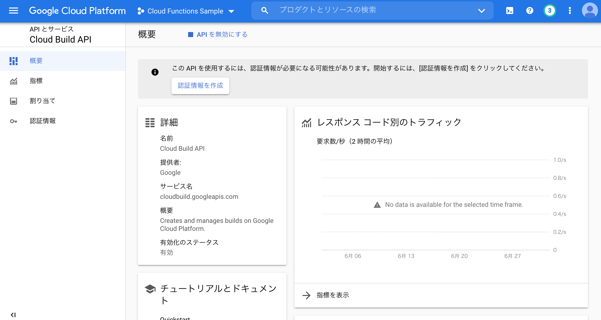This screenshot has width=601, height=320.
Task: Open the more options three-dot menu
Action: tap(570, 11)
